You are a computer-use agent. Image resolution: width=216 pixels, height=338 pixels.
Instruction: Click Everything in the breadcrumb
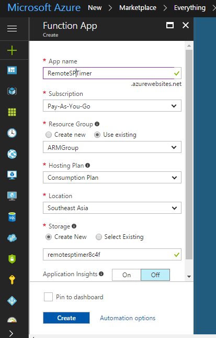click(190, 8)
